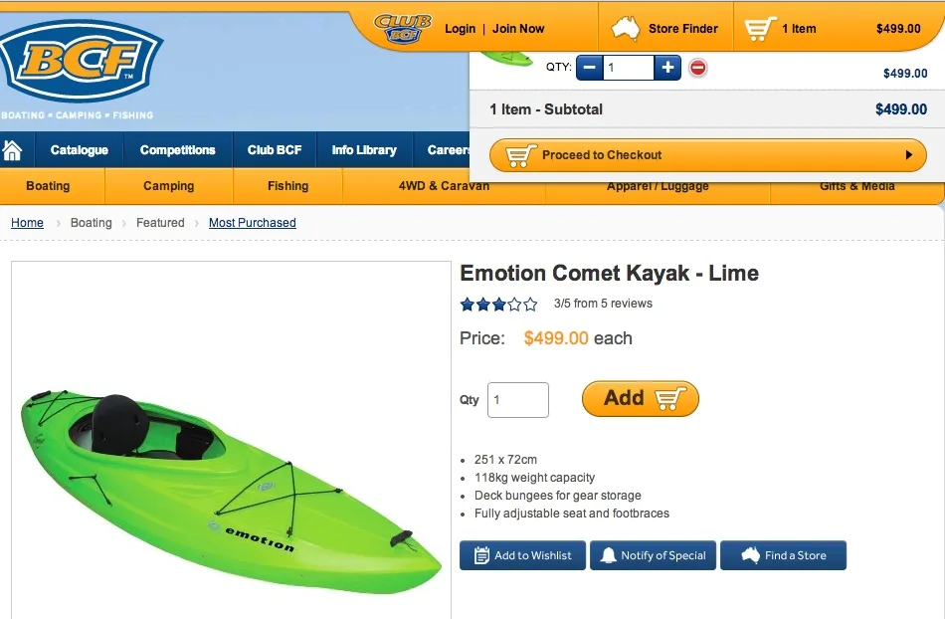
Task: Click the three-star review rating
Action: [498, 305]
